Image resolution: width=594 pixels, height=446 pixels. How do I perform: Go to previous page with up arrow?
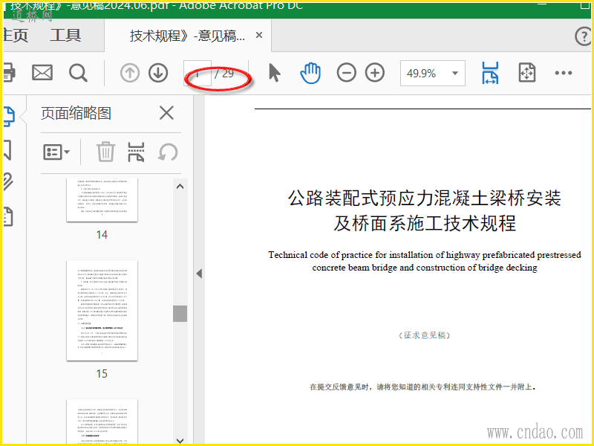(x=130, y=73)
